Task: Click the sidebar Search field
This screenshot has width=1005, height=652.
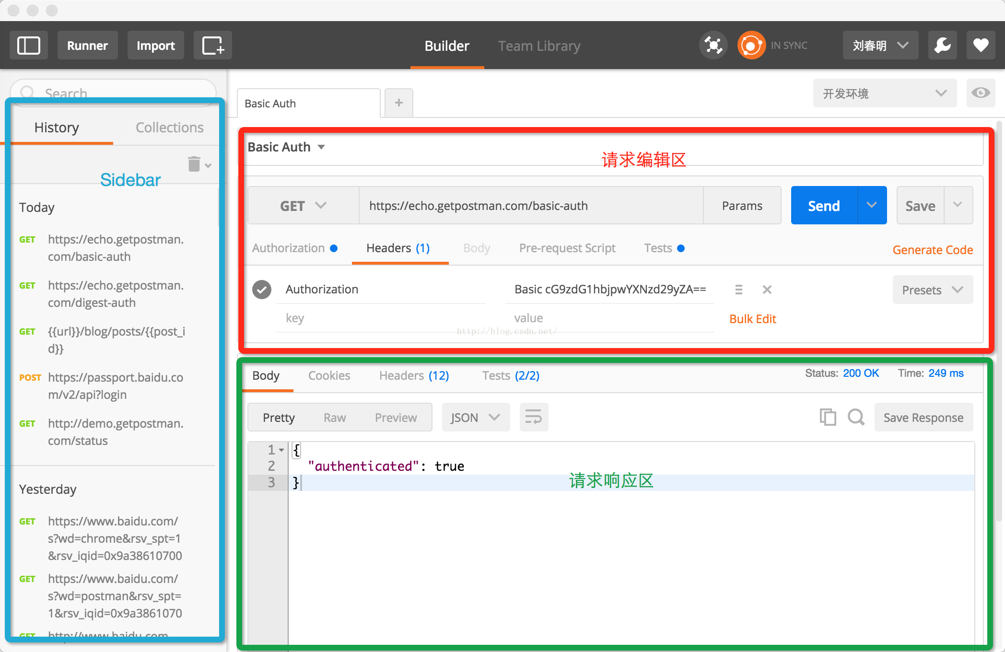Action: point(113,93)
